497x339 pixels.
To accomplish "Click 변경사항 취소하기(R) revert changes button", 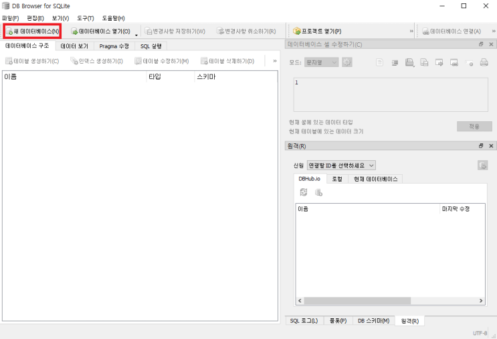I will 246,31.
